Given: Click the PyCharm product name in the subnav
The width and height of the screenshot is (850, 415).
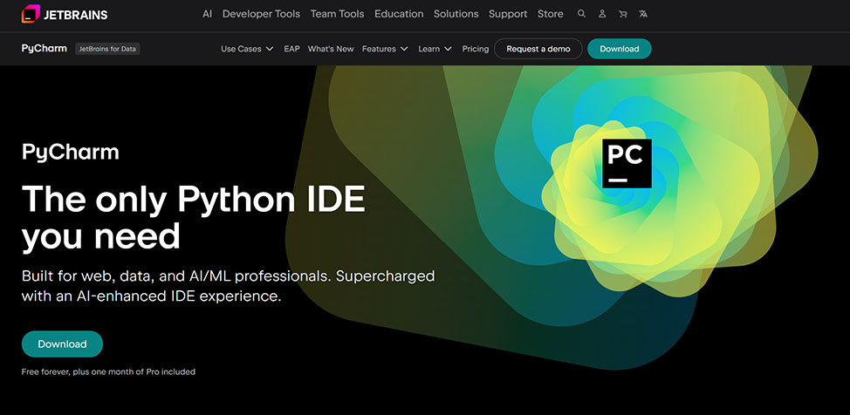Looking at the screenshot, I should [x=45, y=49].
